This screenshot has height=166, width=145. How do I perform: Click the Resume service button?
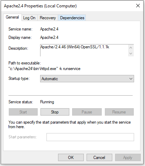[x=119, y=112]
